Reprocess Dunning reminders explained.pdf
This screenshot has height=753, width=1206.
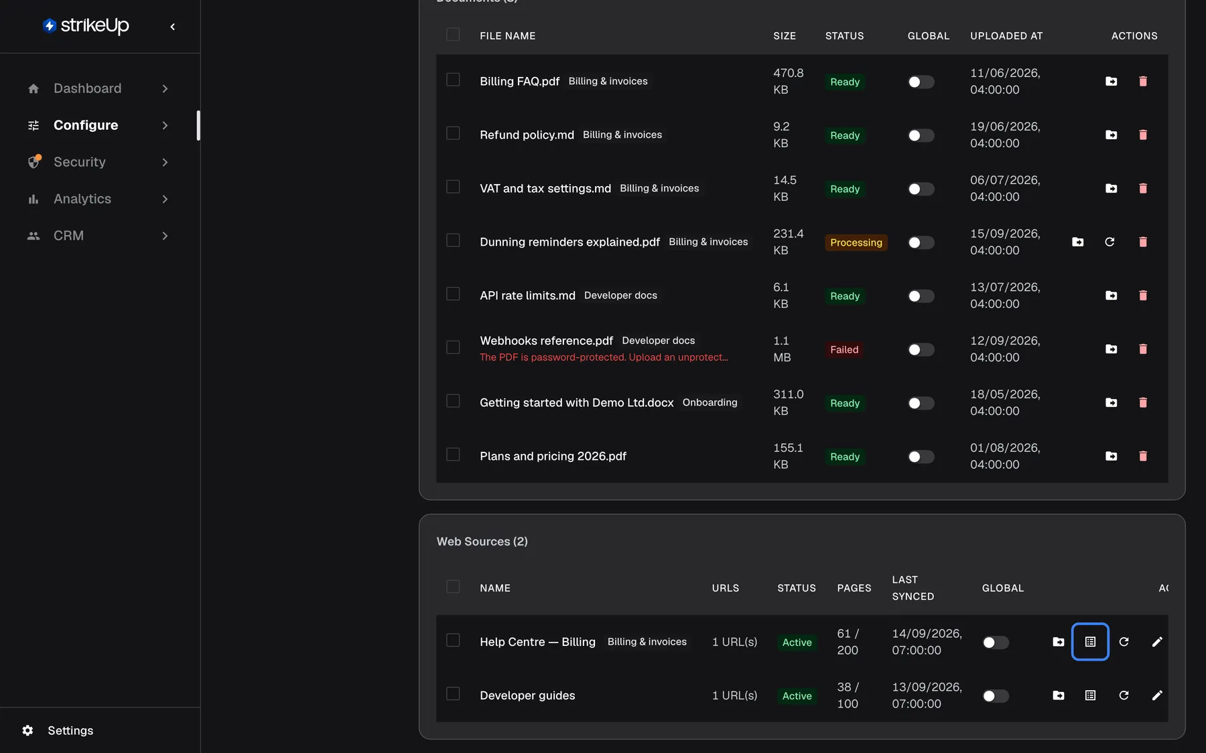[1110, 242]
